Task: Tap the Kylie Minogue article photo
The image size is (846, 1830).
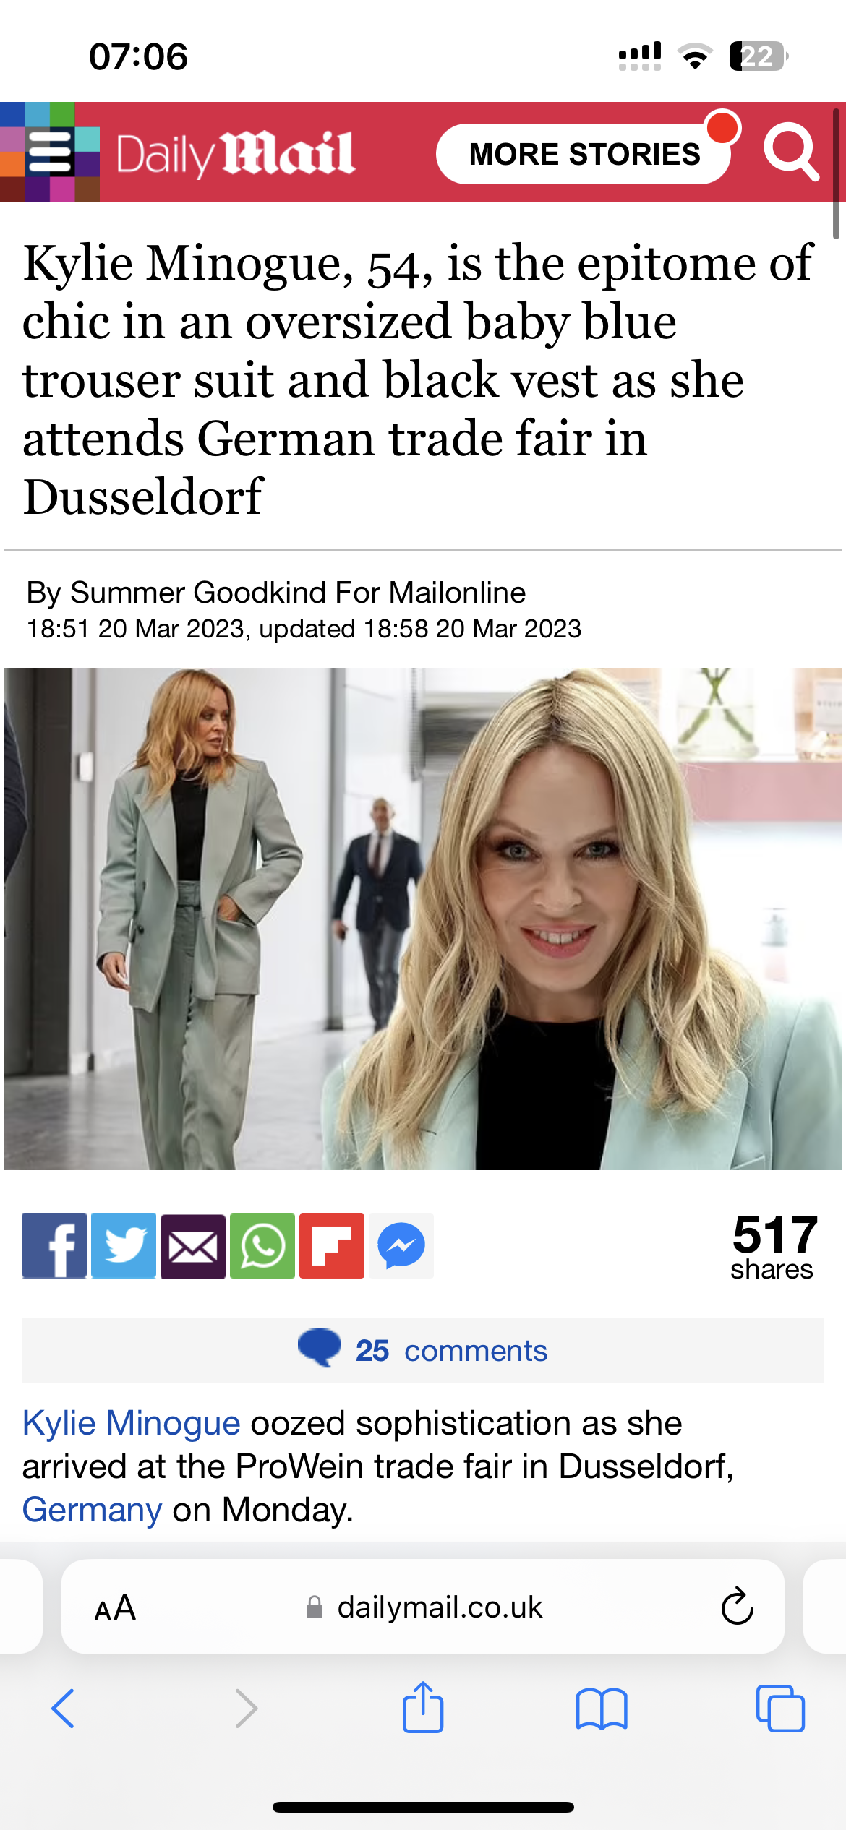Action: (x=423, y=919)
